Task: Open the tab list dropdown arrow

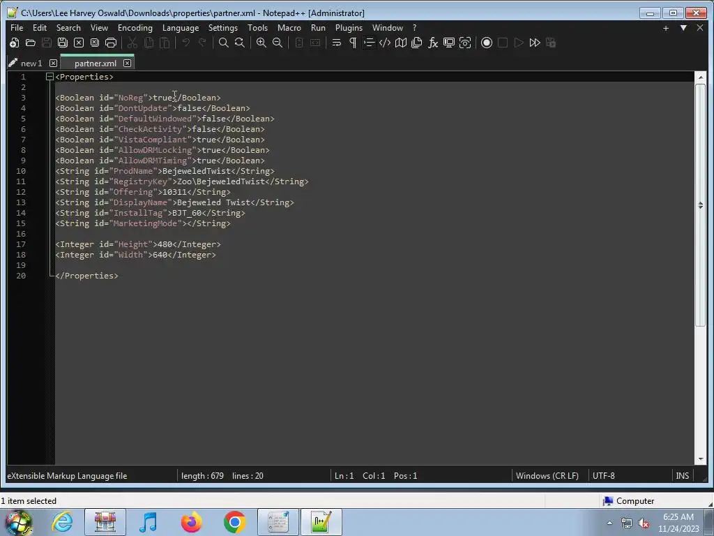Action: pyautogui.click(x=683, y=28)
